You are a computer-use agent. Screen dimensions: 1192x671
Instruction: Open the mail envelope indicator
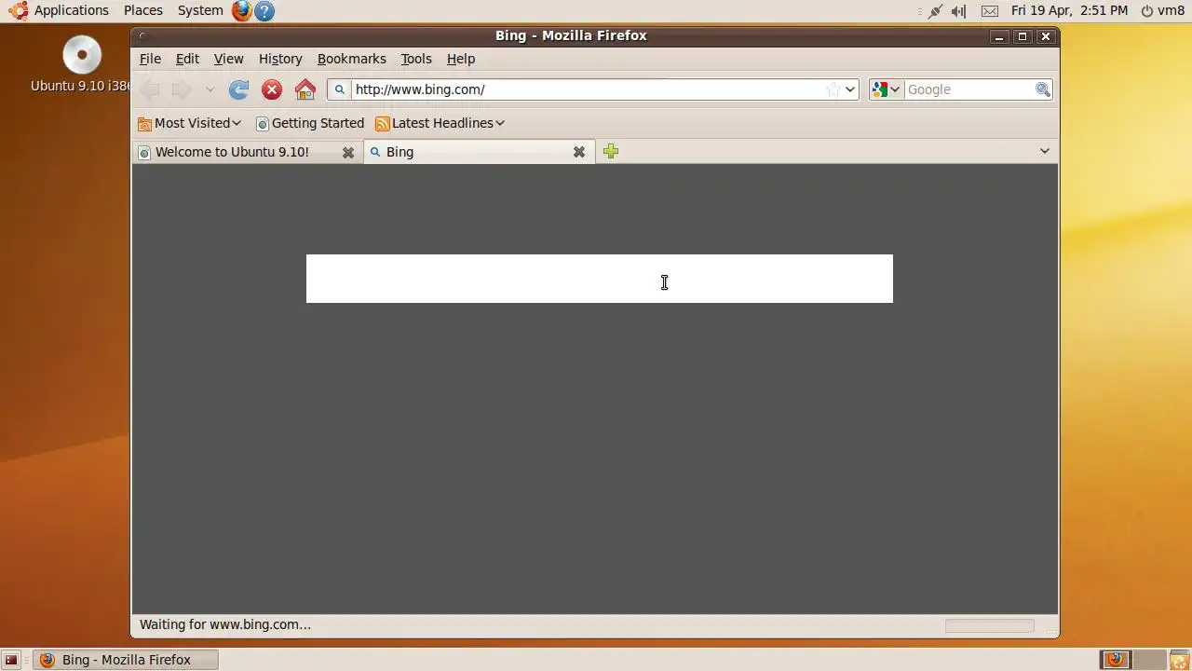click(990, 11)
